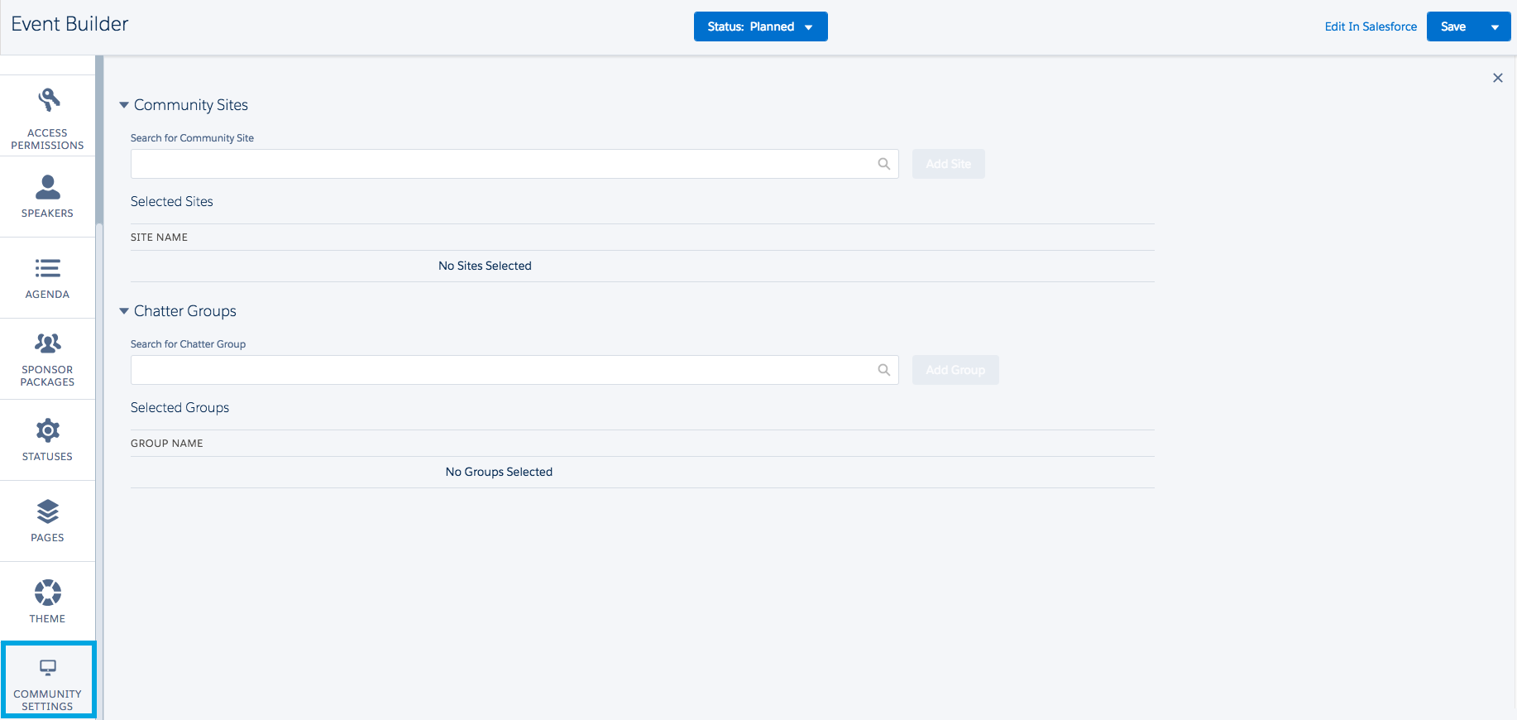Open the Save button dropdown arrow
This screenshot has height=720, width=1517.
click(x=1495, y=26)
